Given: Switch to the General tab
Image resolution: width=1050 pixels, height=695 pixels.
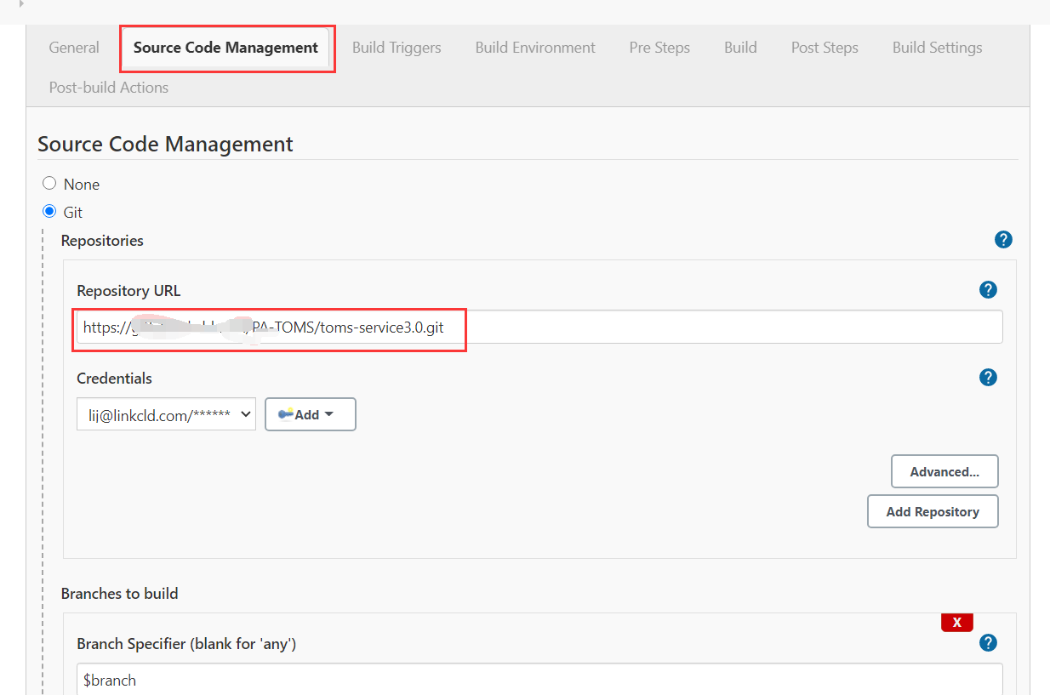Looking at the screenshot, I should (74, 48).
